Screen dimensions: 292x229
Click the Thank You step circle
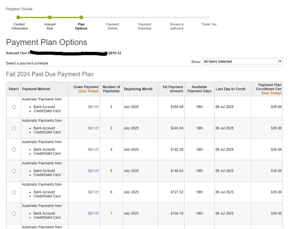coord(207,17)
